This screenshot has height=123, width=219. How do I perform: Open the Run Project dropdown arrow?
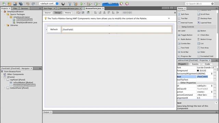(x=85, y=4)
